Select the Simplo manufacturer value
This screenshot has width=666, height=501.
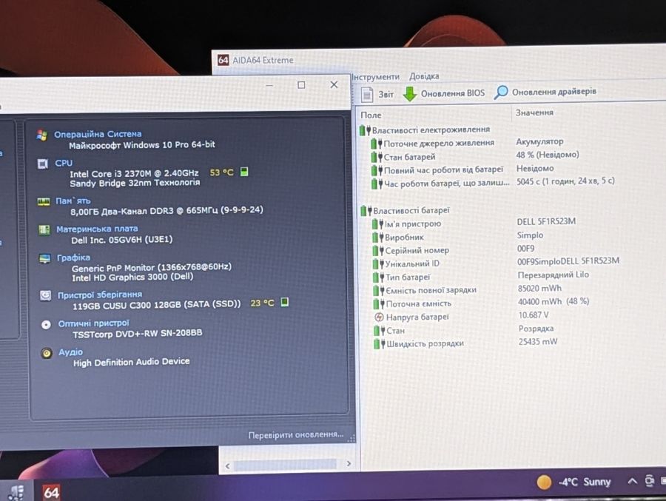point(530,235)
